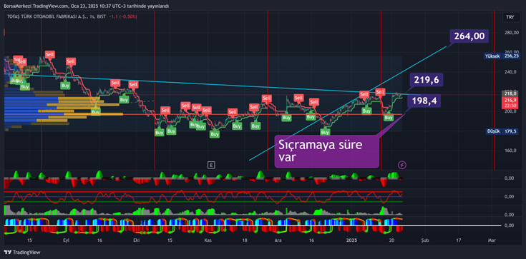Select the 264,00 target price label

pos(469,36)
